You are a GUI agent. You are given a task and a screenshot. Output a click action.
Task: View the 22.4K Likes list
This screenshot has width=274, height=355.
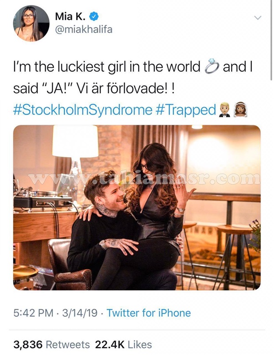(123, 345)
